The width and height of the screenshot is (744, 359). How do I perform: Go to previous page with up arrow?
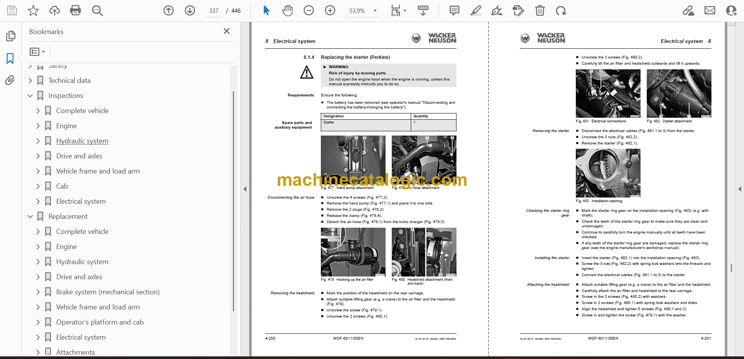click(169, 10)
